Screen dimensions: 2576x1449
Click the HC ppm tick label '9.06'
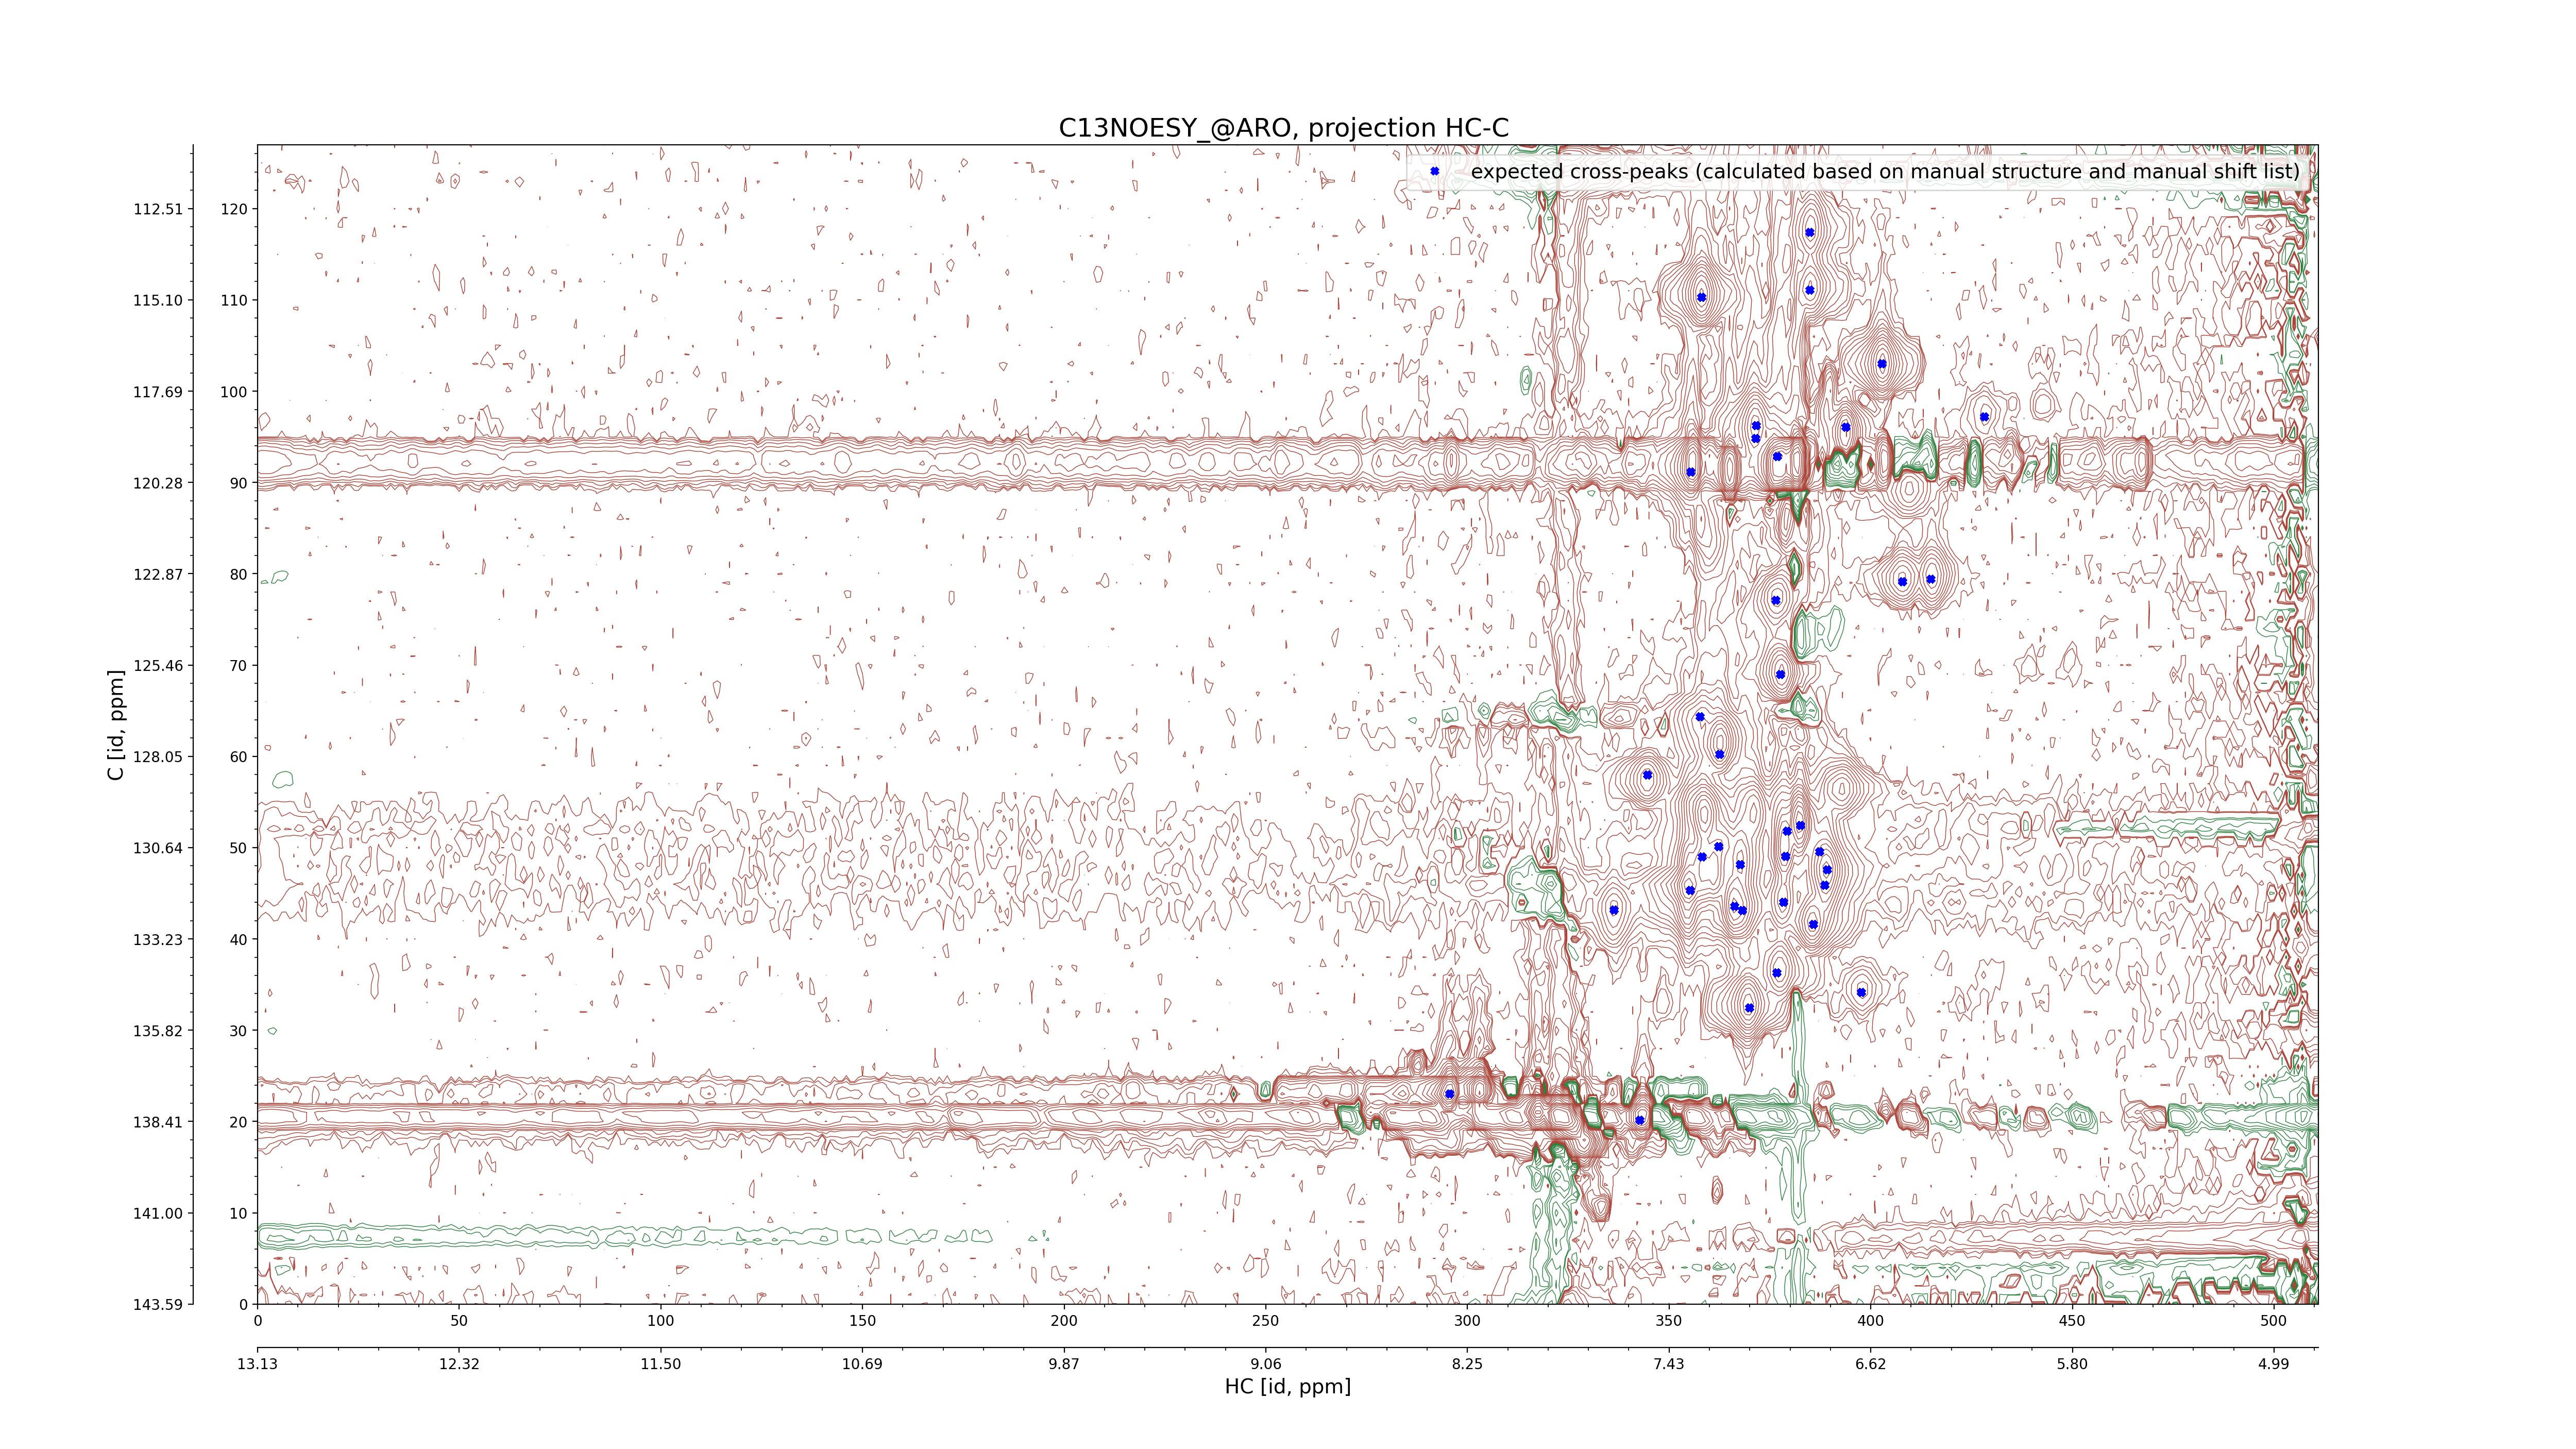(x=1266, y=1364)
